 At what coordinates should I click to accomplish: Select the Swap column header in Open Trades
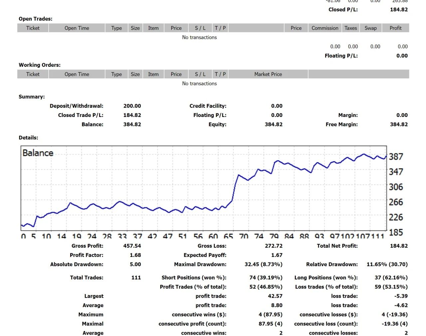pos(370,28)
